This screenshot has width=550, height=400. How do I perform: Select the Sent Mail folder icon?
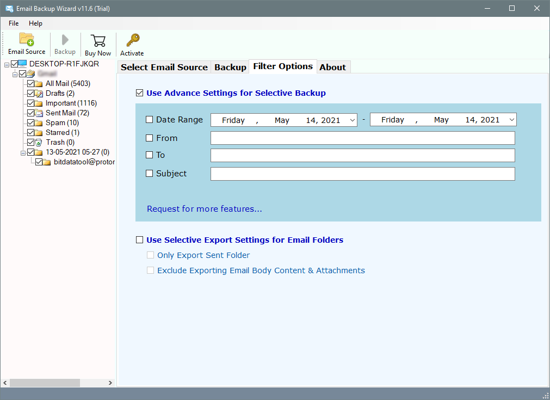(x=39, y=113)
